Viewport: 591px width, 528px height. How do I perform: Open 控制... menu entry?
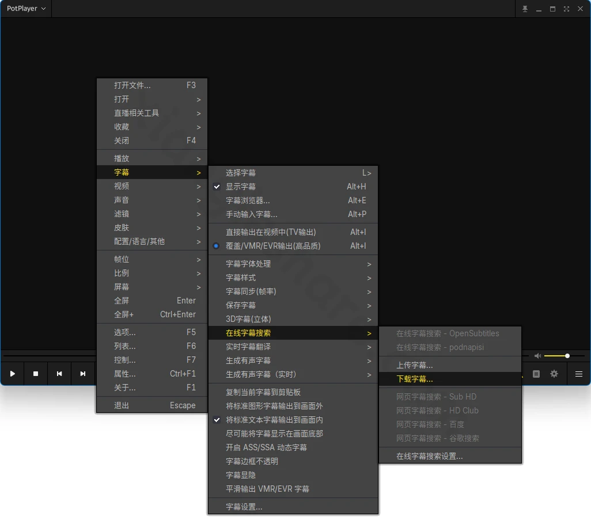(152, 360)
